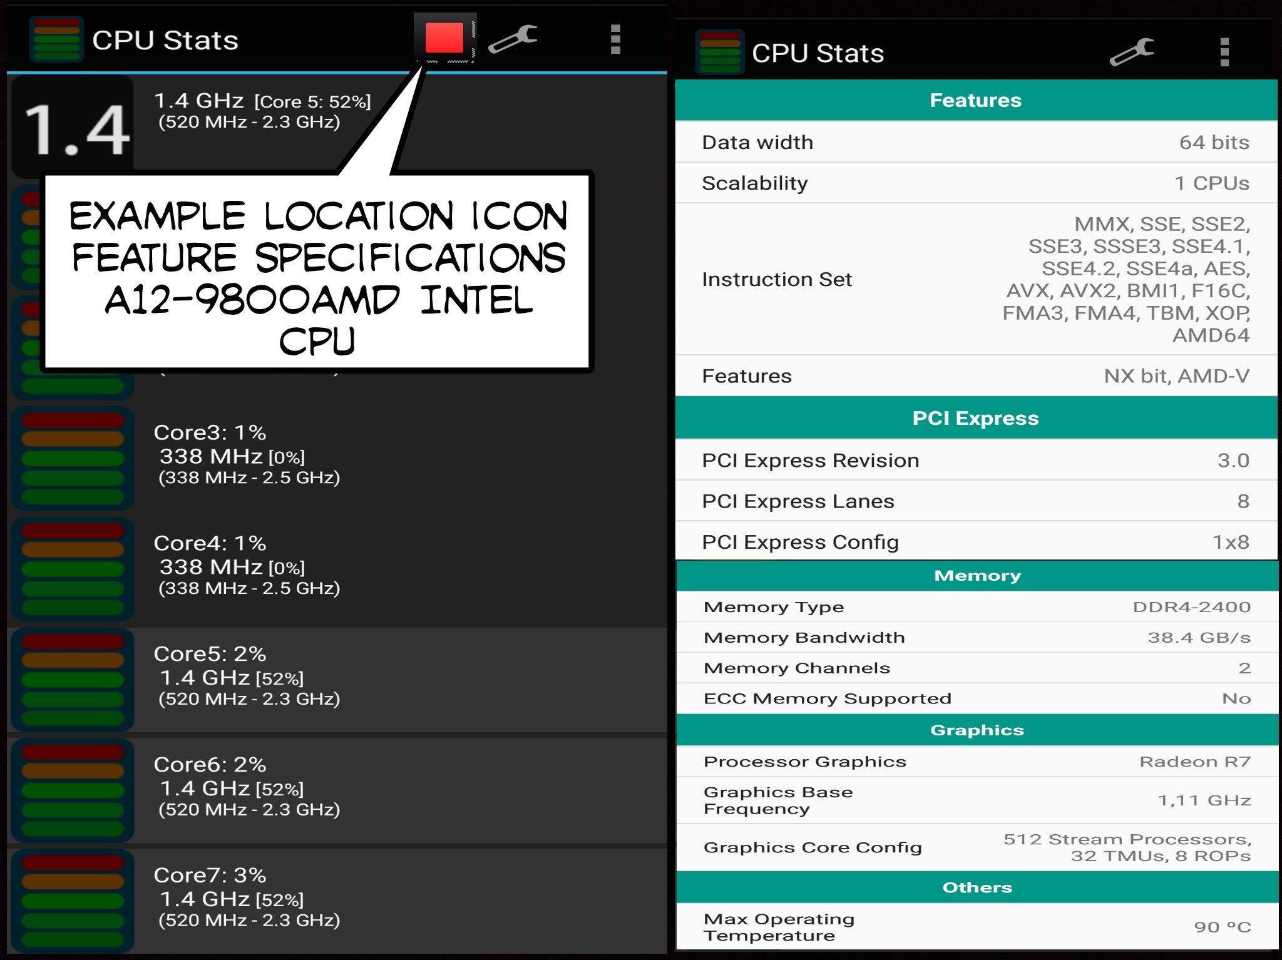Tap the Graphics section header
The width and height of the screenshot is (1282, 960).
(977, 730)
